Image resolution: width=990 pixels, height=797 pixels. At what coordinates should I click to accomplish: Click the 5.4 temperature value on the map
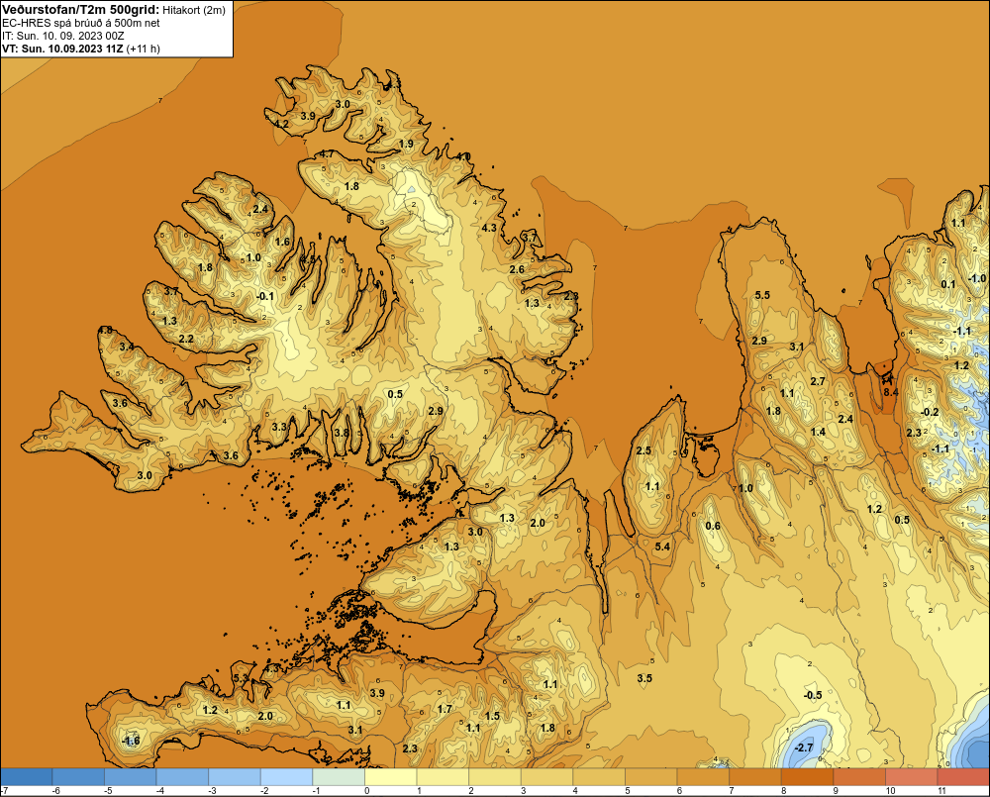pos(662,547)
